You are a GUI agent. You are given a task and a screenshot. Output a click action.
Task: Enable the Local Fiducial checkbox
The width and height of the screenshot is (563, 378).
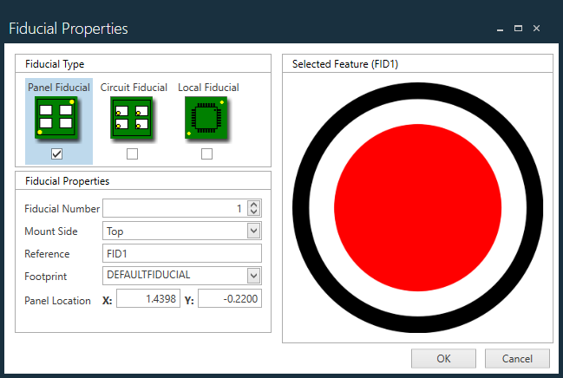coord(206,154)
